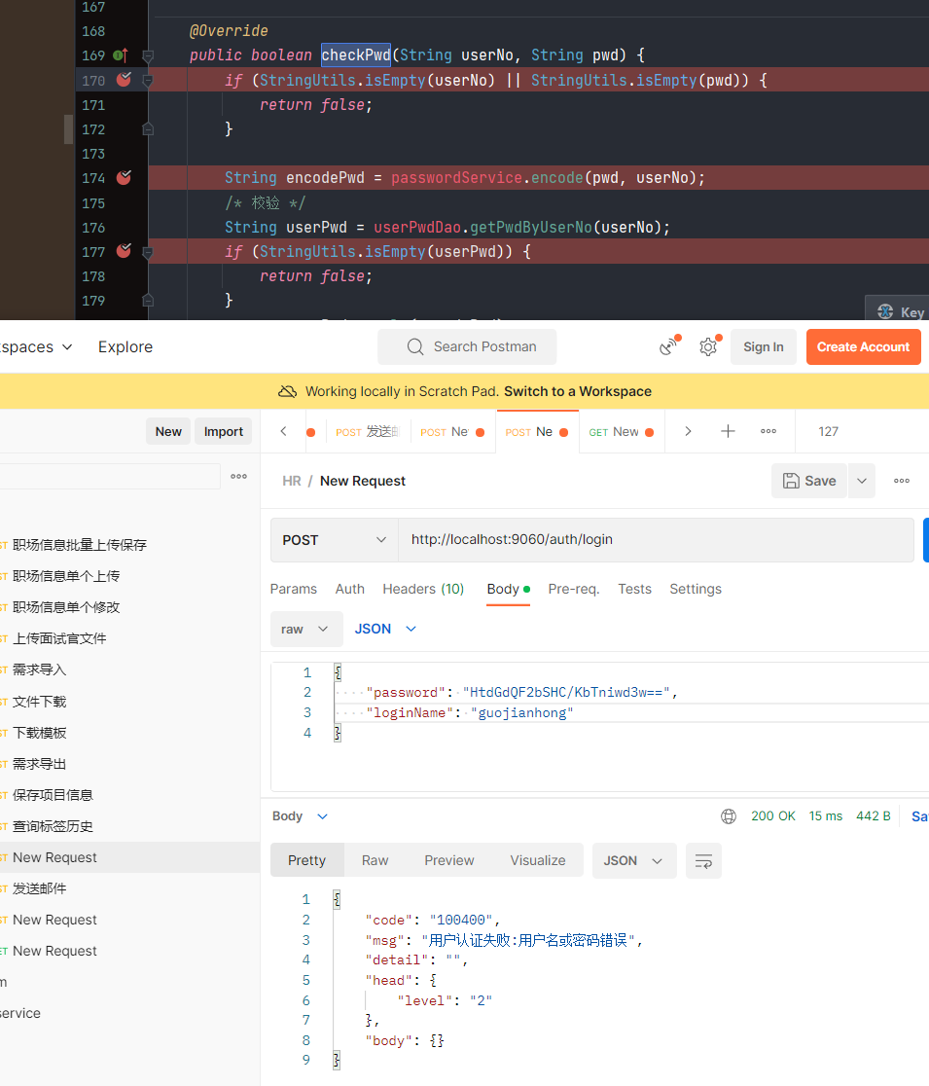Toggle the breakpoint on line 170

click(124, 80)
